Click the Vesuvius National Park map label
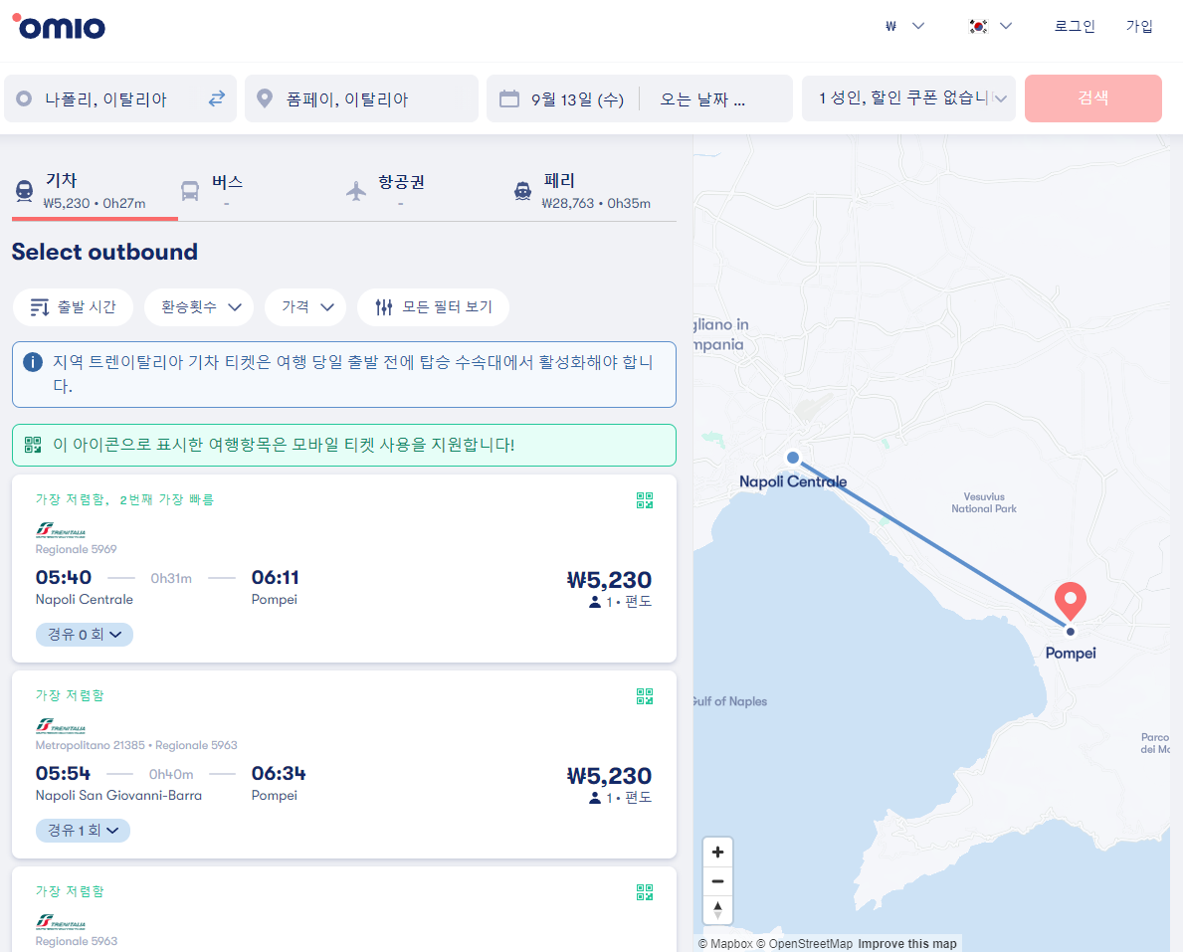1183x952 pixels. click(984, 502)
